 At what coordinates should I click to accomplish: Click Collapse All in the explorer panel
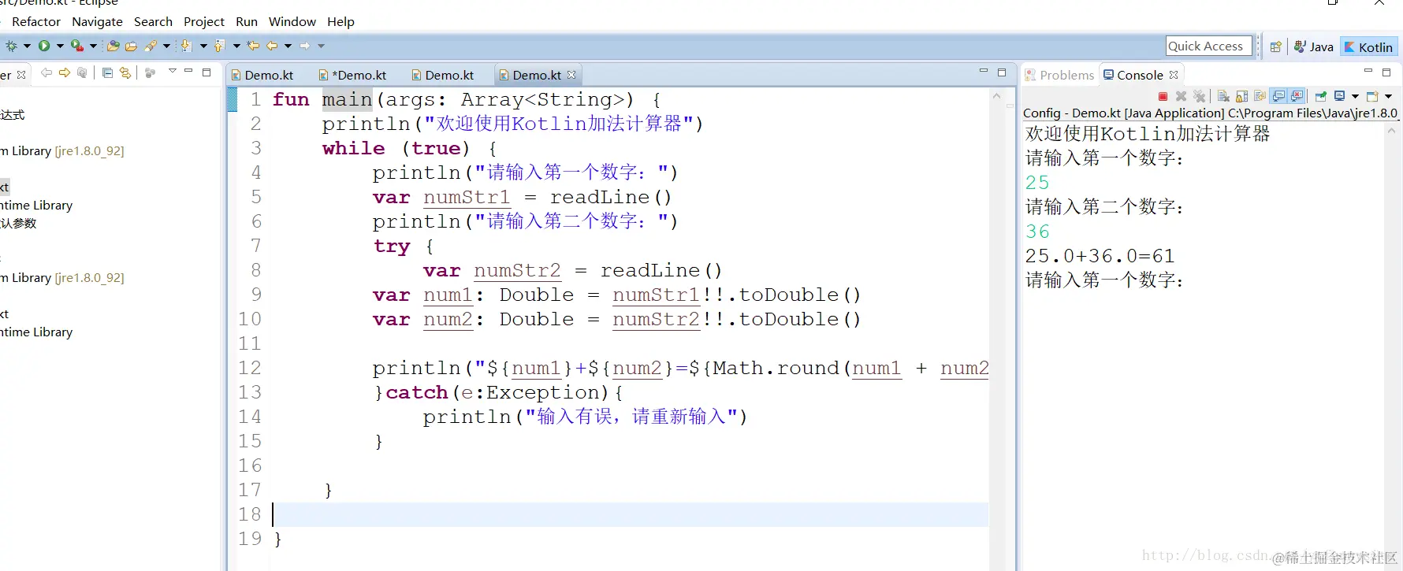107,72
